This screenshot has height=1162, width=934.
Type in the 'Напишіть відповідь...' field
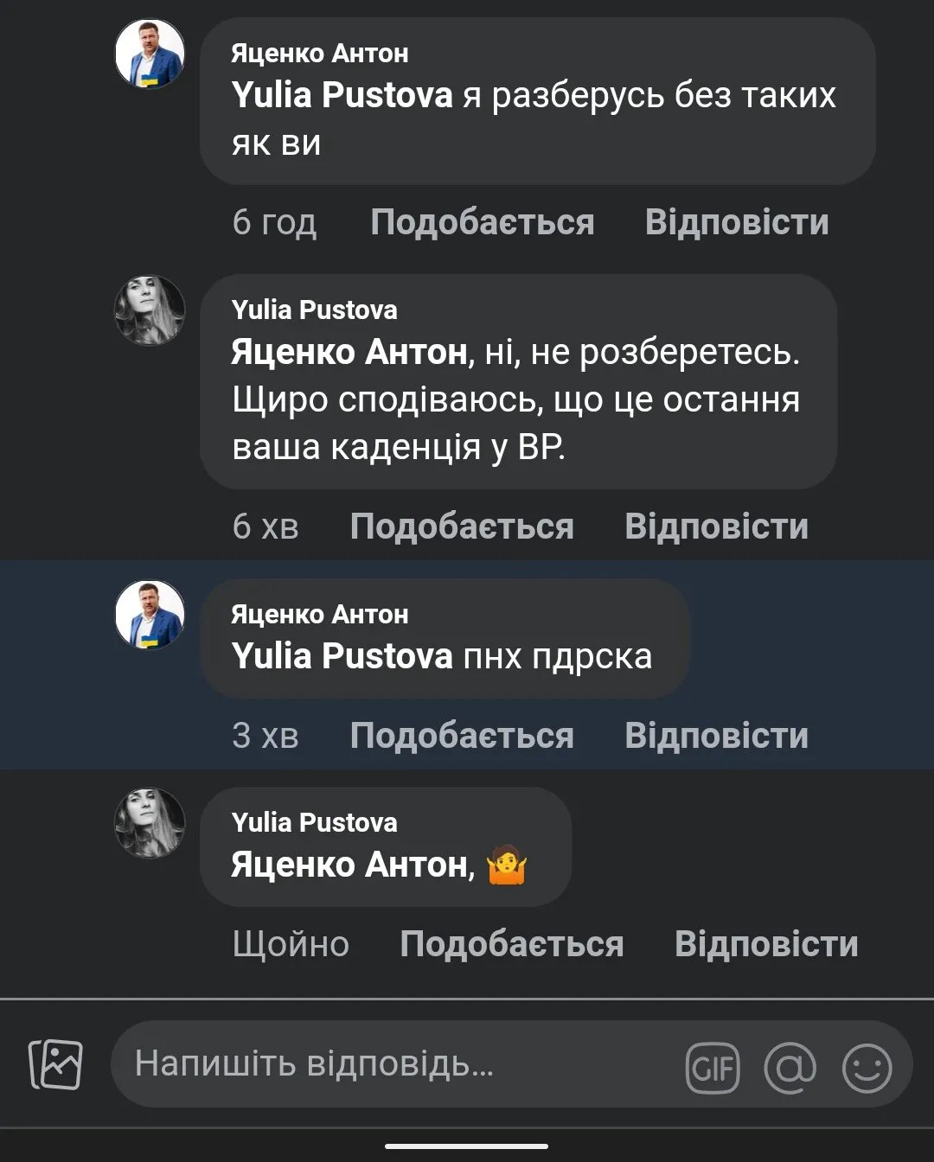(389, 1063)
